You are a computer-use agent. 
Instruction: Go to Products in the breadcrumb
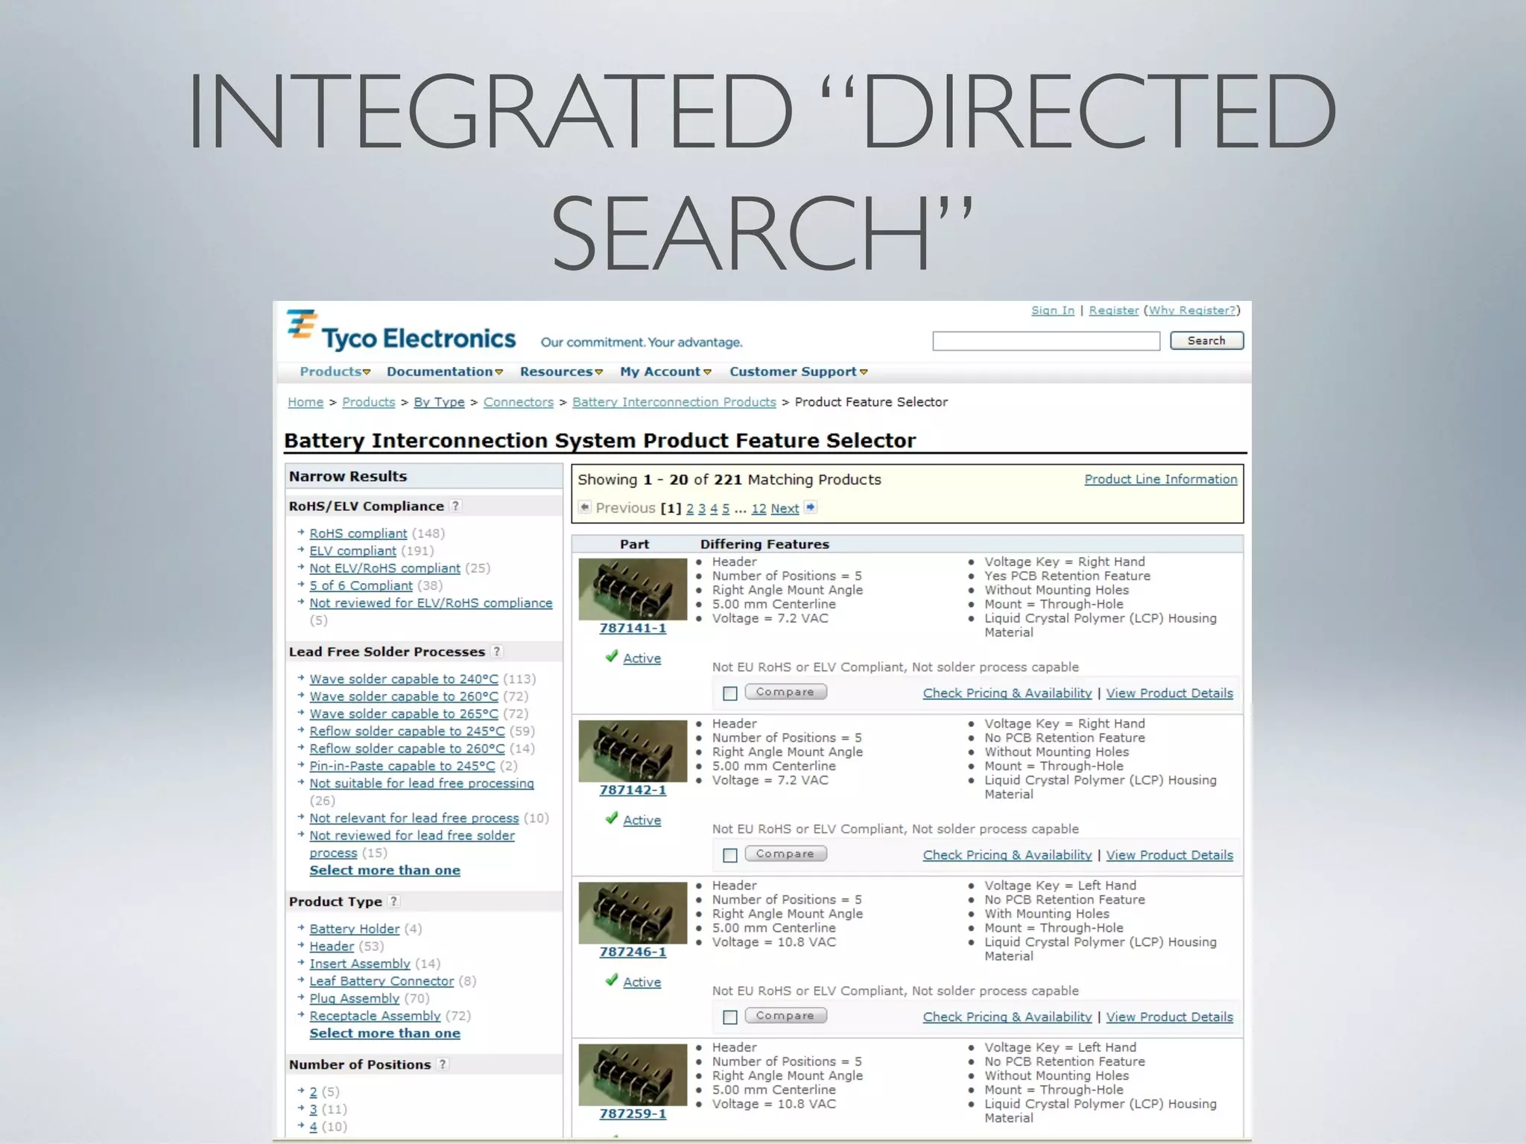[369, 402]
